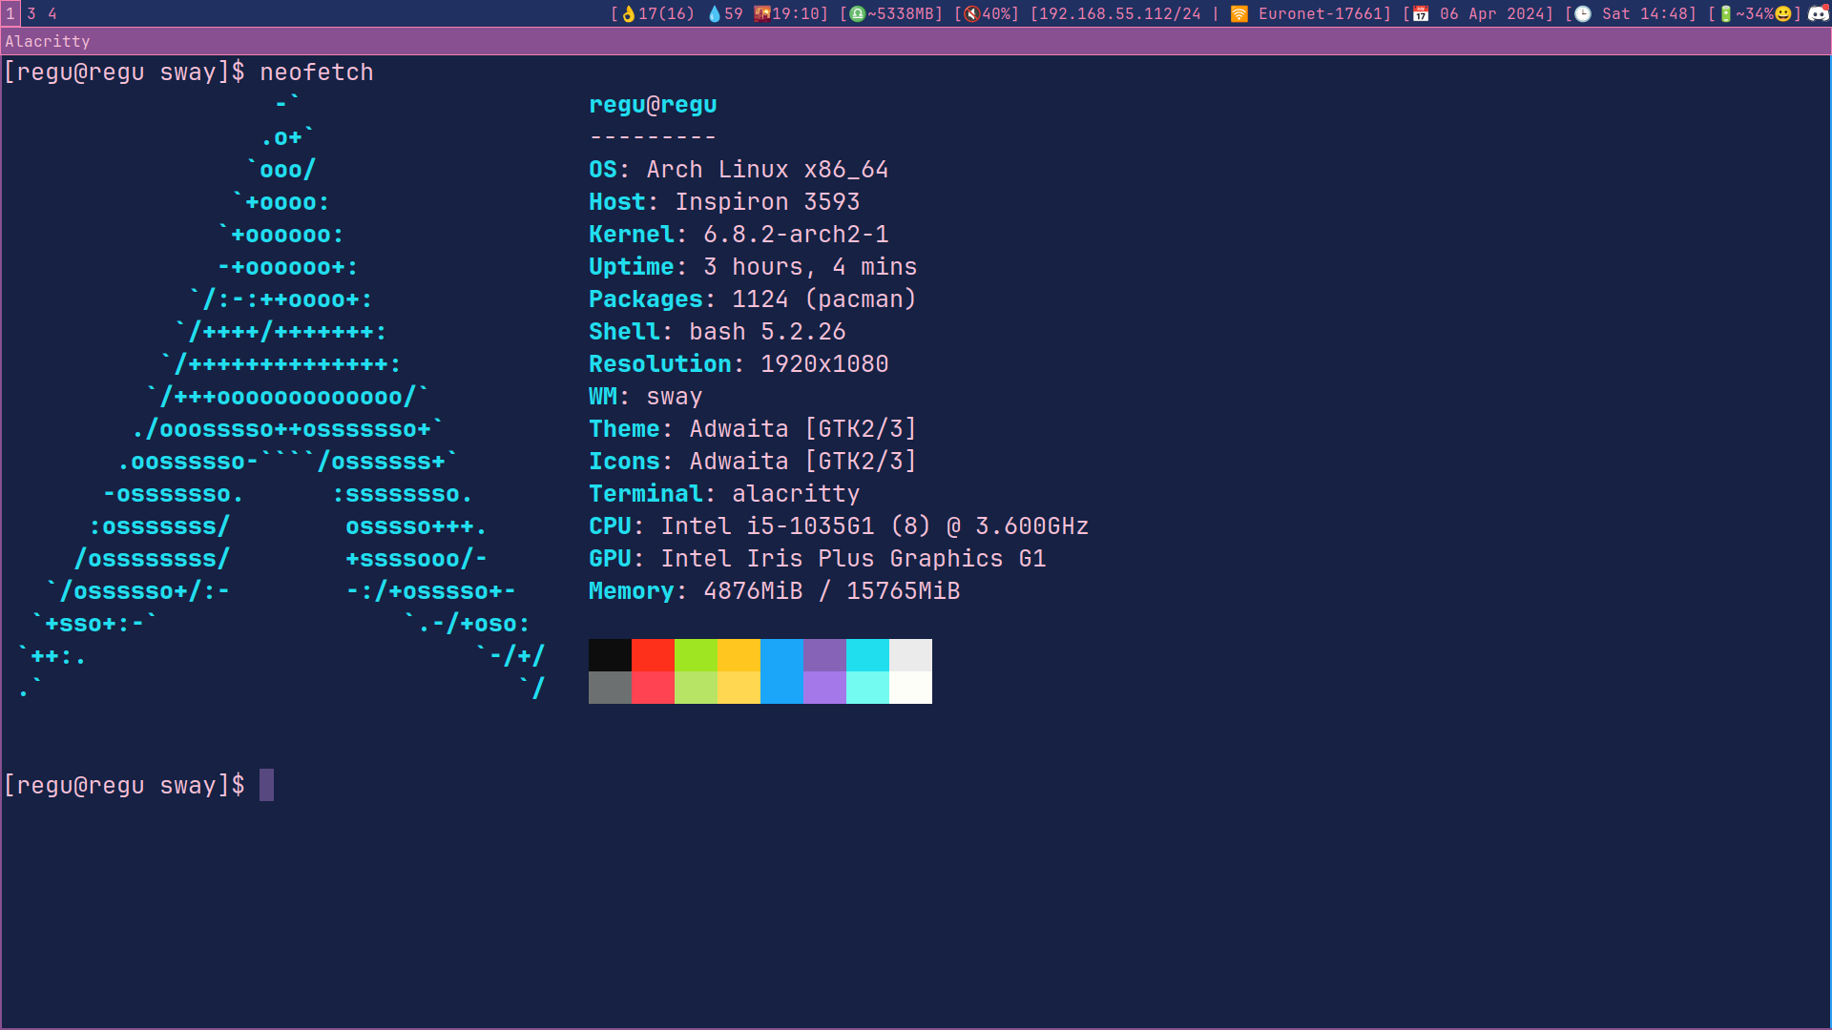Click the red color block
1832x1030 pixels.
point(653,655)
